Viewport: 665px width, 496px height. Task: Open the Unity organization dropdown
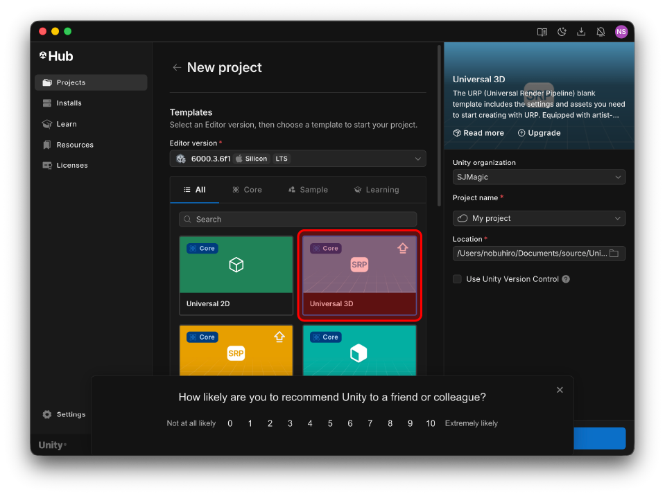point(539,177)
